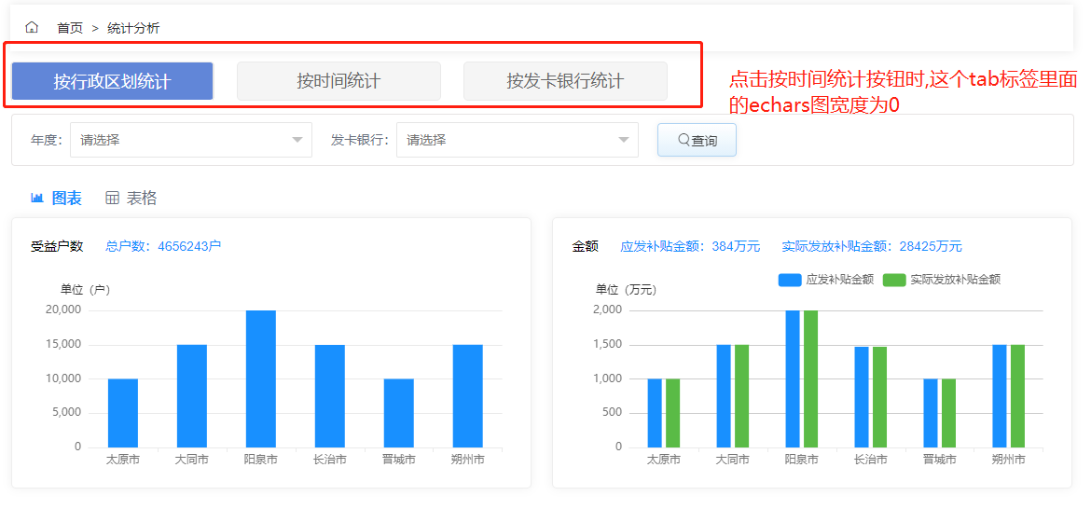Click 太原市 bar in 受益户数 chart
This screenshot has width=1091, height=509.
(x=123, y=413)
